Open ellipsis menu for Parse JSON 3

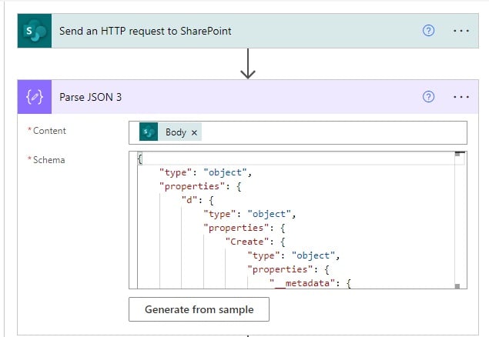(461, 97)
